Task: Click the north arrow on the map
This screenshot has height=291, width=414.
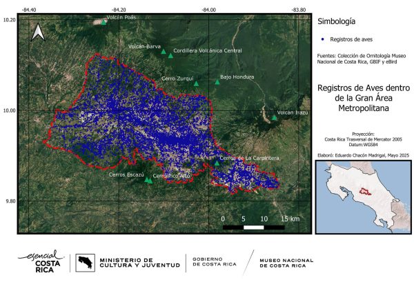Action: coord(38,32)
